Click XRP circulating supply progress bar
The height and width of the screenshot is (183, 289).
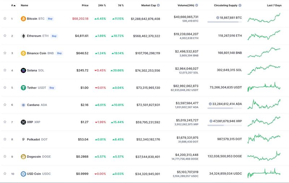tap(224, 125)
